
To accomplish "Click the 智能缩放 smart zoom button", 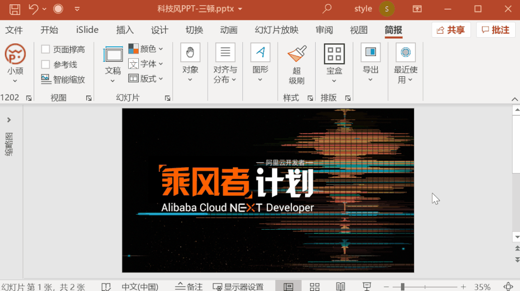I will (63, 79).
